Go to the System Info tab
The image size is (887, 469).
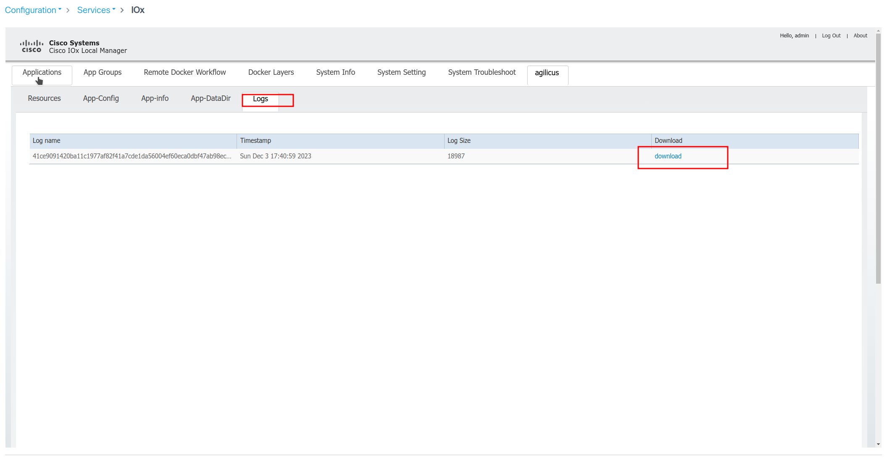(336, 72)
